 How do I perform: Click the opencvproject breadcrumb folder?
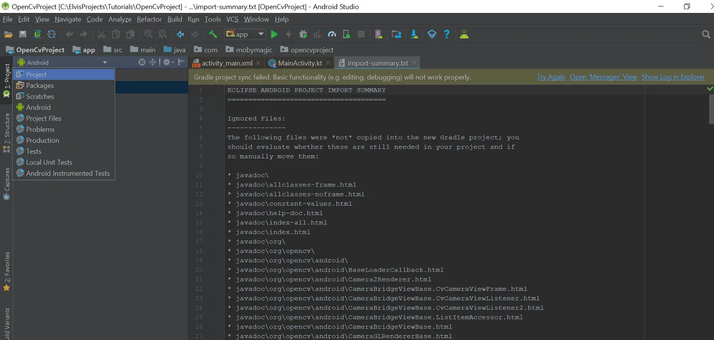tap(307, 50)
